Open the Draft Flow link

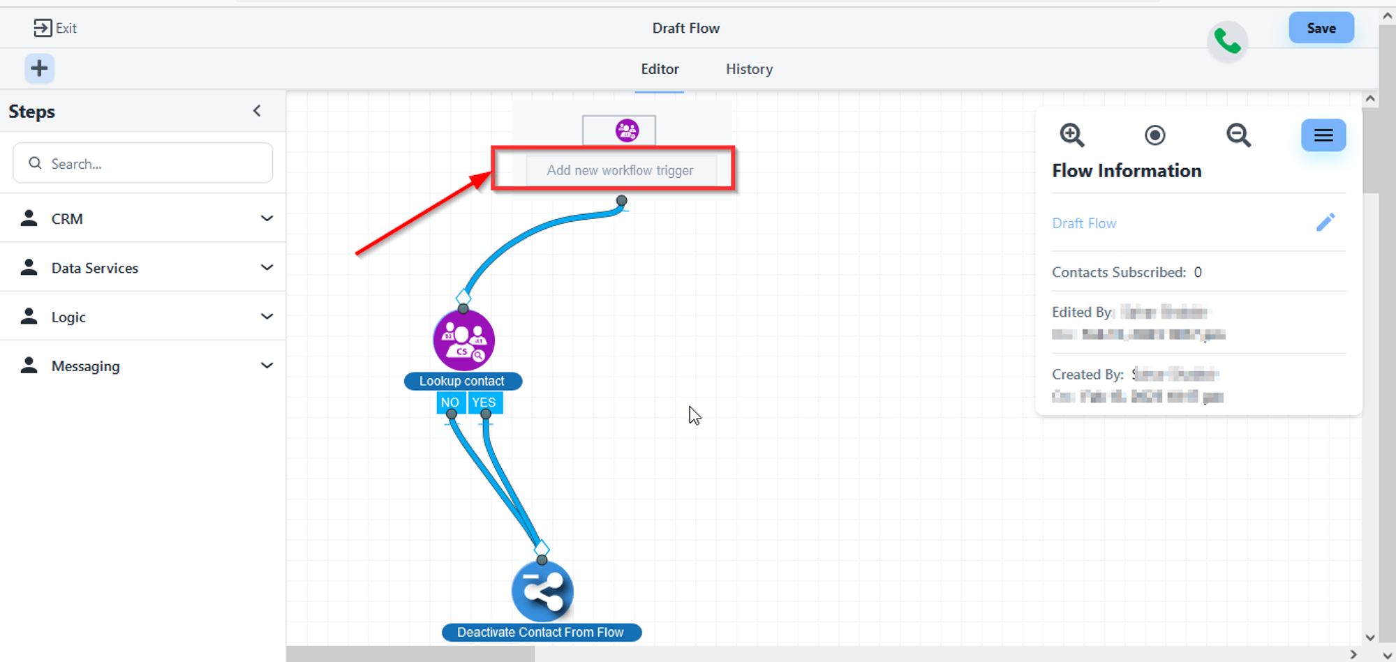pos(1084,223)
